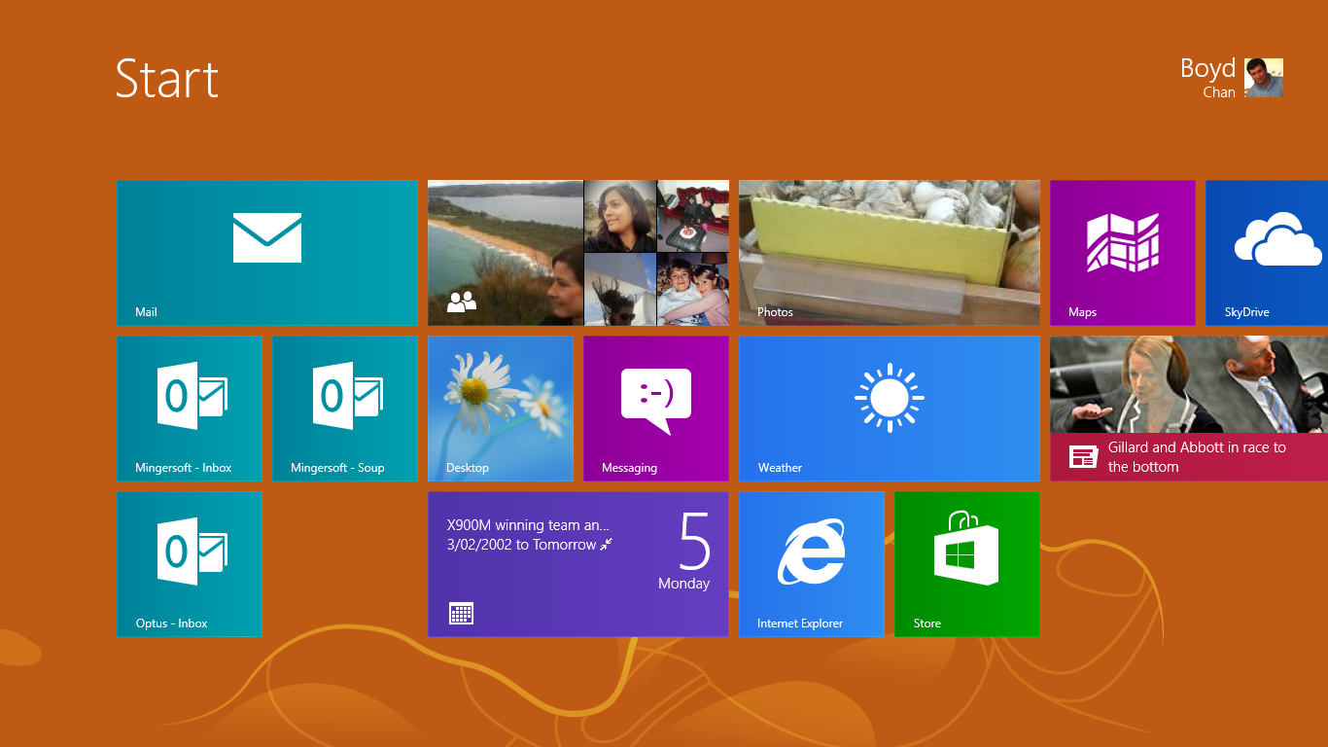The width and height of the screenshot is (1328, 747).
Task: Click the news photo of politicians
Action: [1188, 385]
